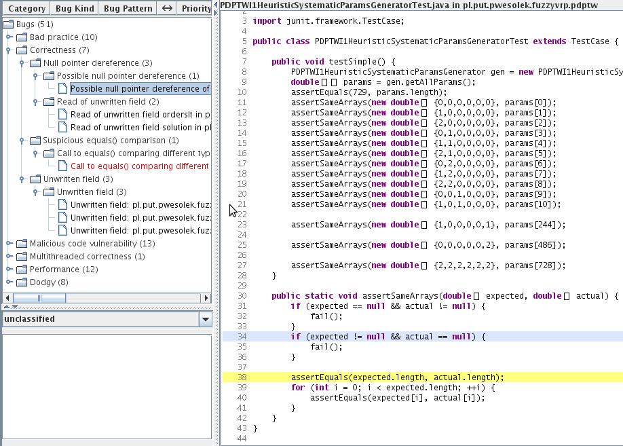Click line 10 assertEquals(729, params.length)
This screenshot has width=623, height=446.
coord(369,92)
